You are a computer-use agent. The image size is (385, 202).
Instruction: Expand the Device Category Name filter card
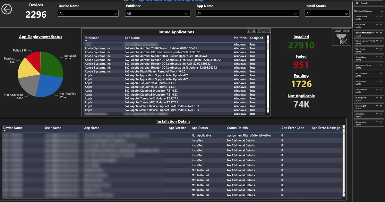coord(377,41)
